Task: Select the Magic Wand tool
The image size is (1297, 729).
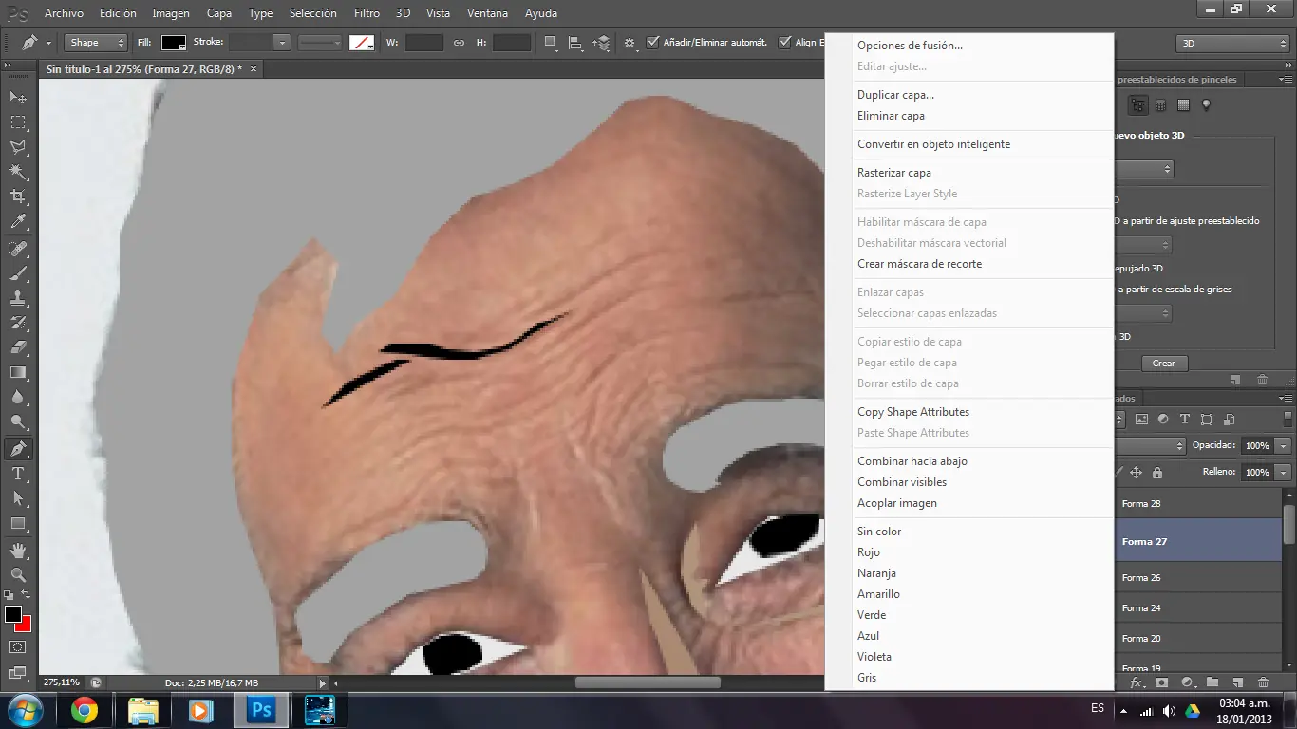Action: pyautogui.click(x=18, y=172)
